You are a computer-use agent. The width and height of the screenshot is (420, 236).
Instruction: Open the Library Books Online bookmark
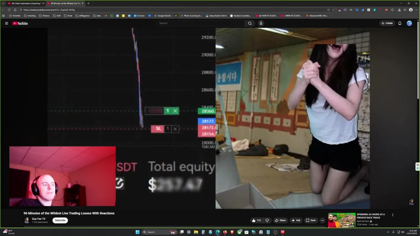pos(216,16)
